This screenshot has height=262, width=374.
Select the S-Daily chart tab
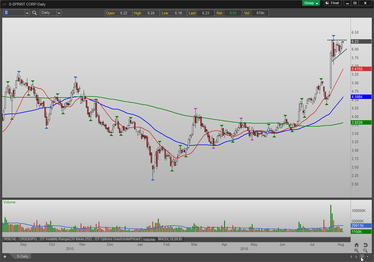22,256
